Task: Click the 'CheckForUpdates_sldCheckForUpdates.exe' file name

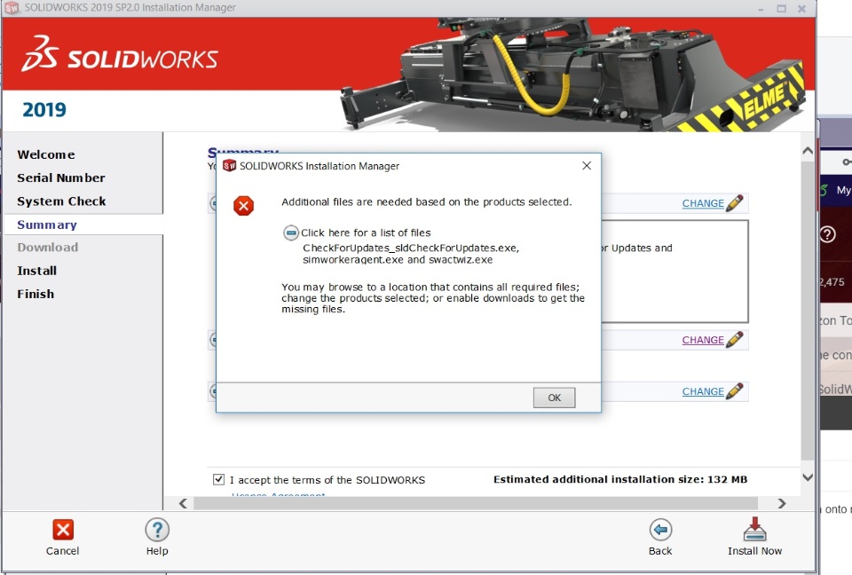Action: [410, 248]
